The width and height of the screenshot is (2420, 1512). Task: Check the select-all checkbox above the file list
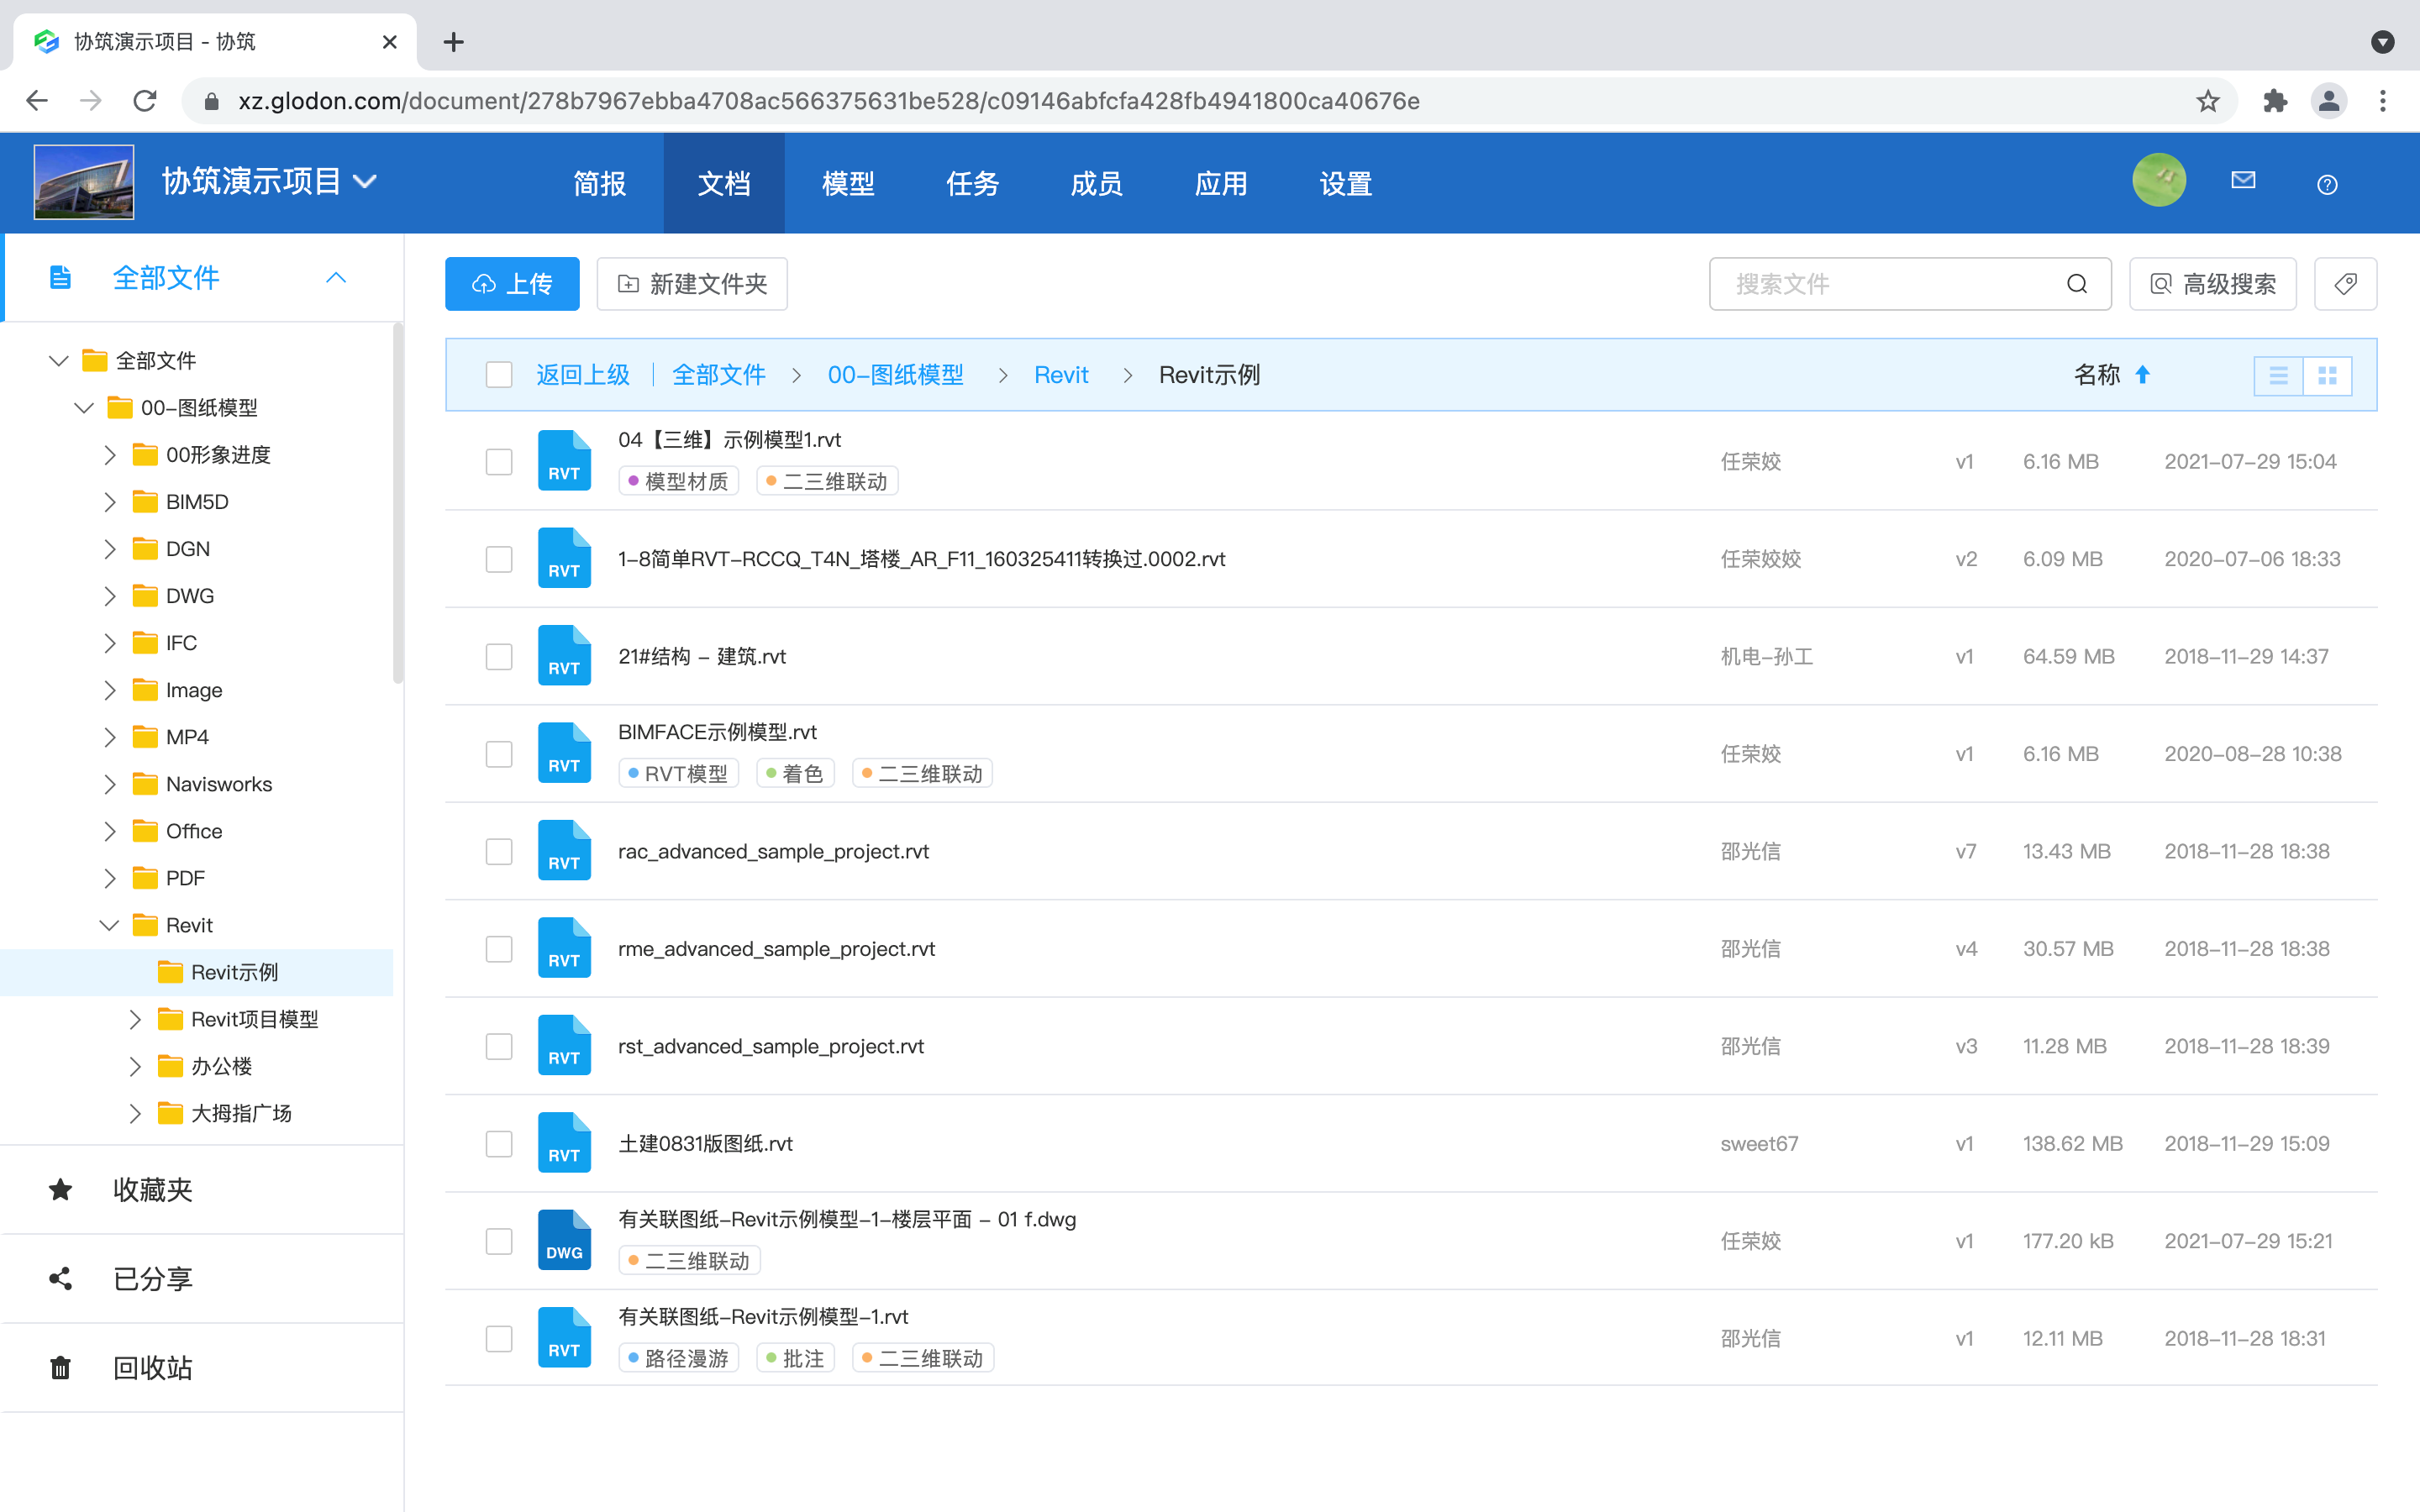click(498, 374)
